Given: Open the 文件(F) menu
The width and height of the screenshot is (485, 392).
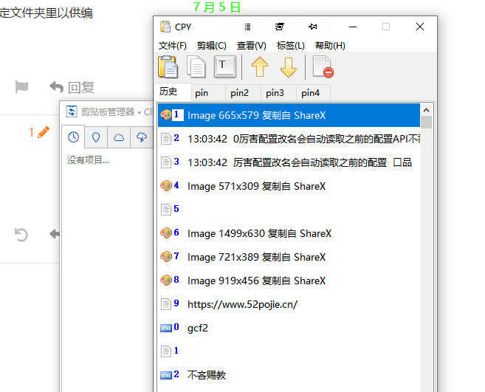Looking at the screenshot, I should (x=172, y=46).
